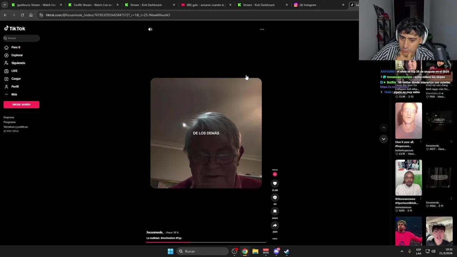Open the ESP LAA language selector
The height and width of the screenshot is (257, 457).
[x=418, y=251]
